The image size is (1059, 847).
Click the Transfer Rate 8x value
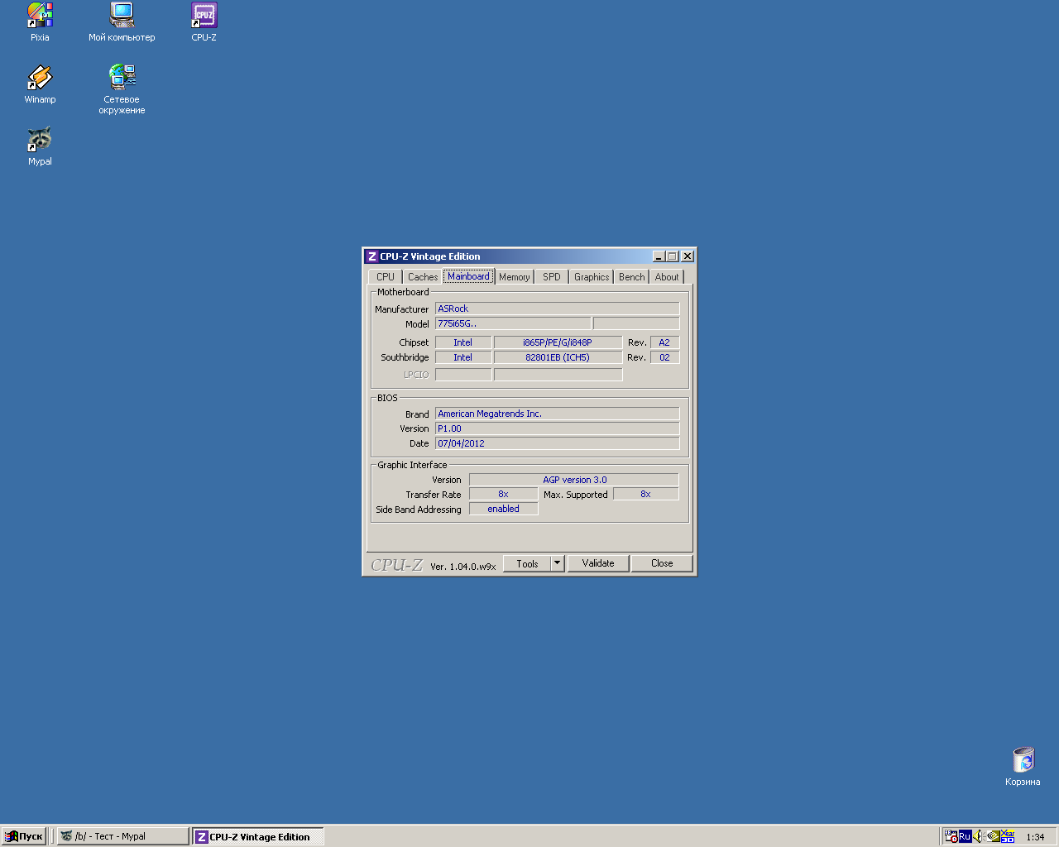pos(503,494)
